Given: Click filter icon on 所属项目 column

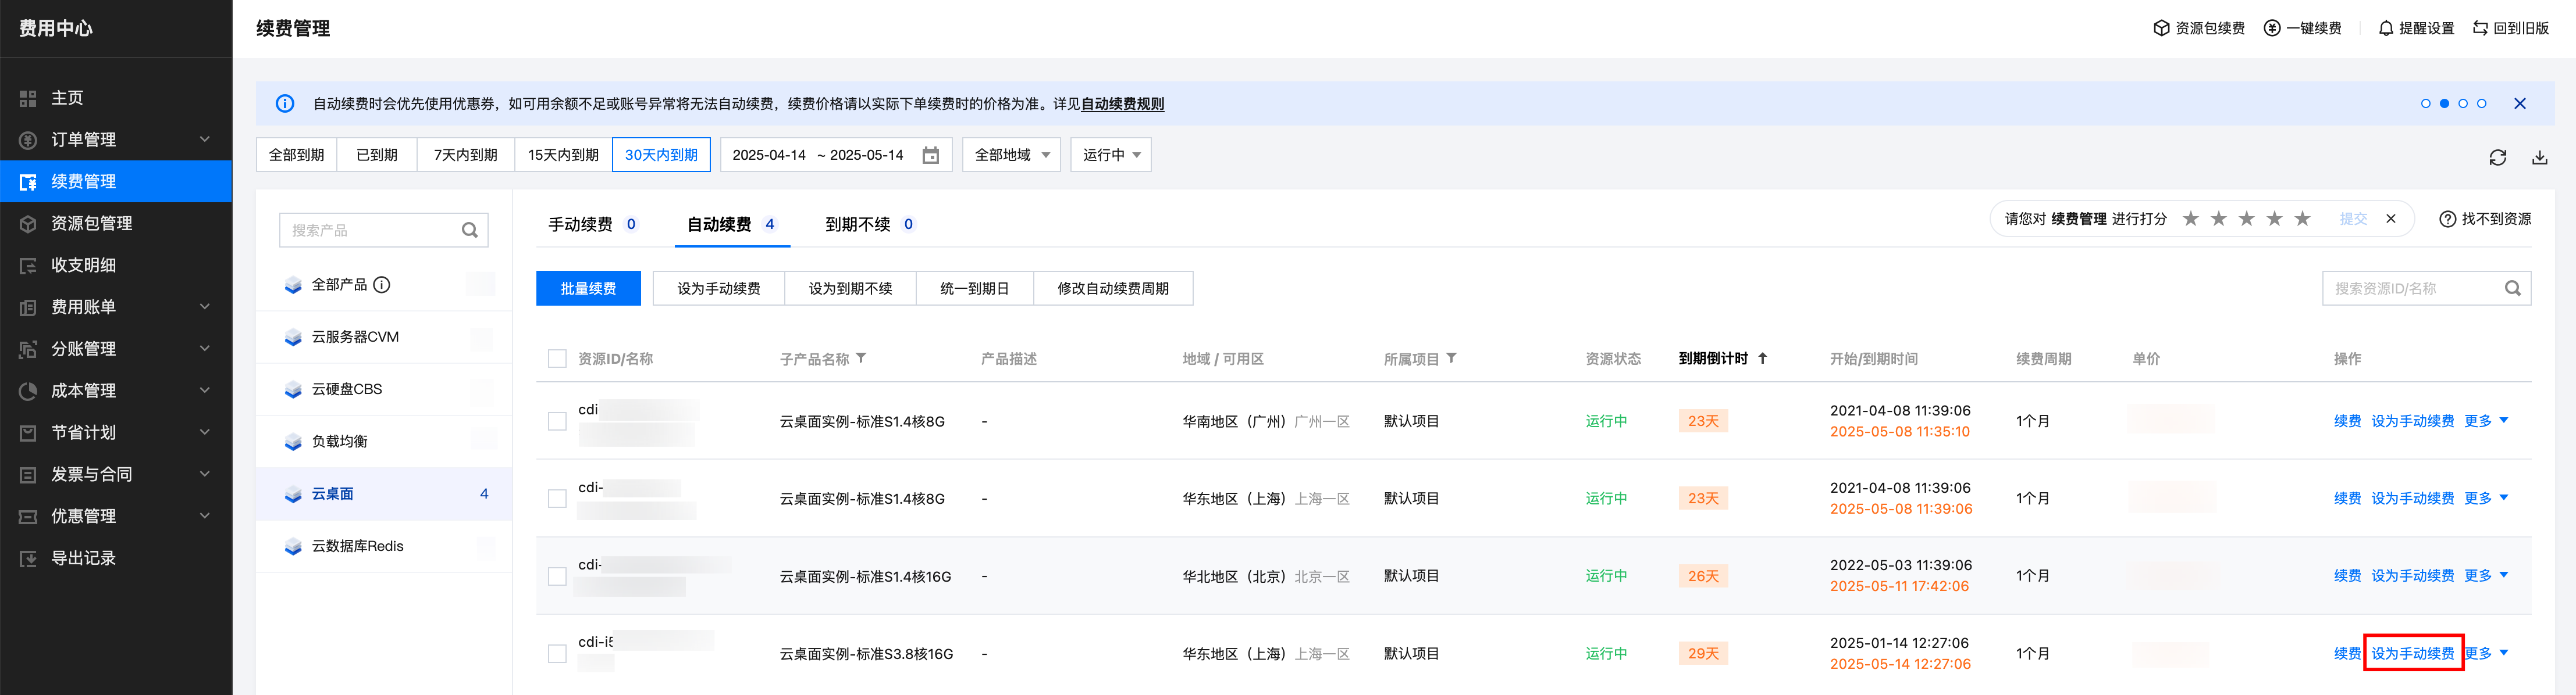Looking at the screenshot, I should coord(1452,359).
